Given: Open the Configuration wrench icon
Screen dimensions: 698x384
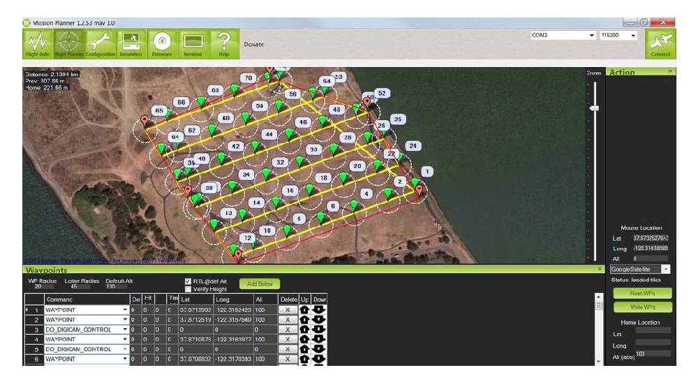Looking at the screenshot, I should point(100,46).
